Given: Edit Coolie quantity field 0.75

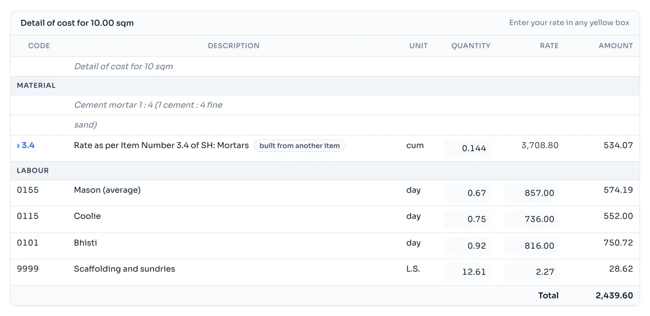Looking at the screenshot, I should 467,219.
